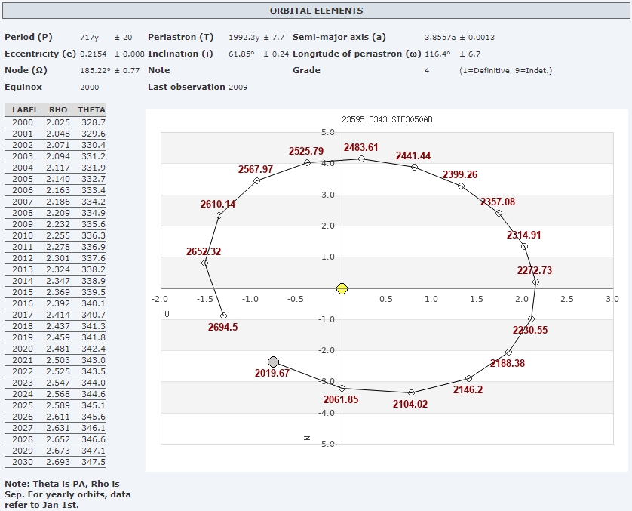632x511 pixels.
Task: Pick the orbit marker at 2272.73
Action: pyautogui.click(x=535, y=282)
